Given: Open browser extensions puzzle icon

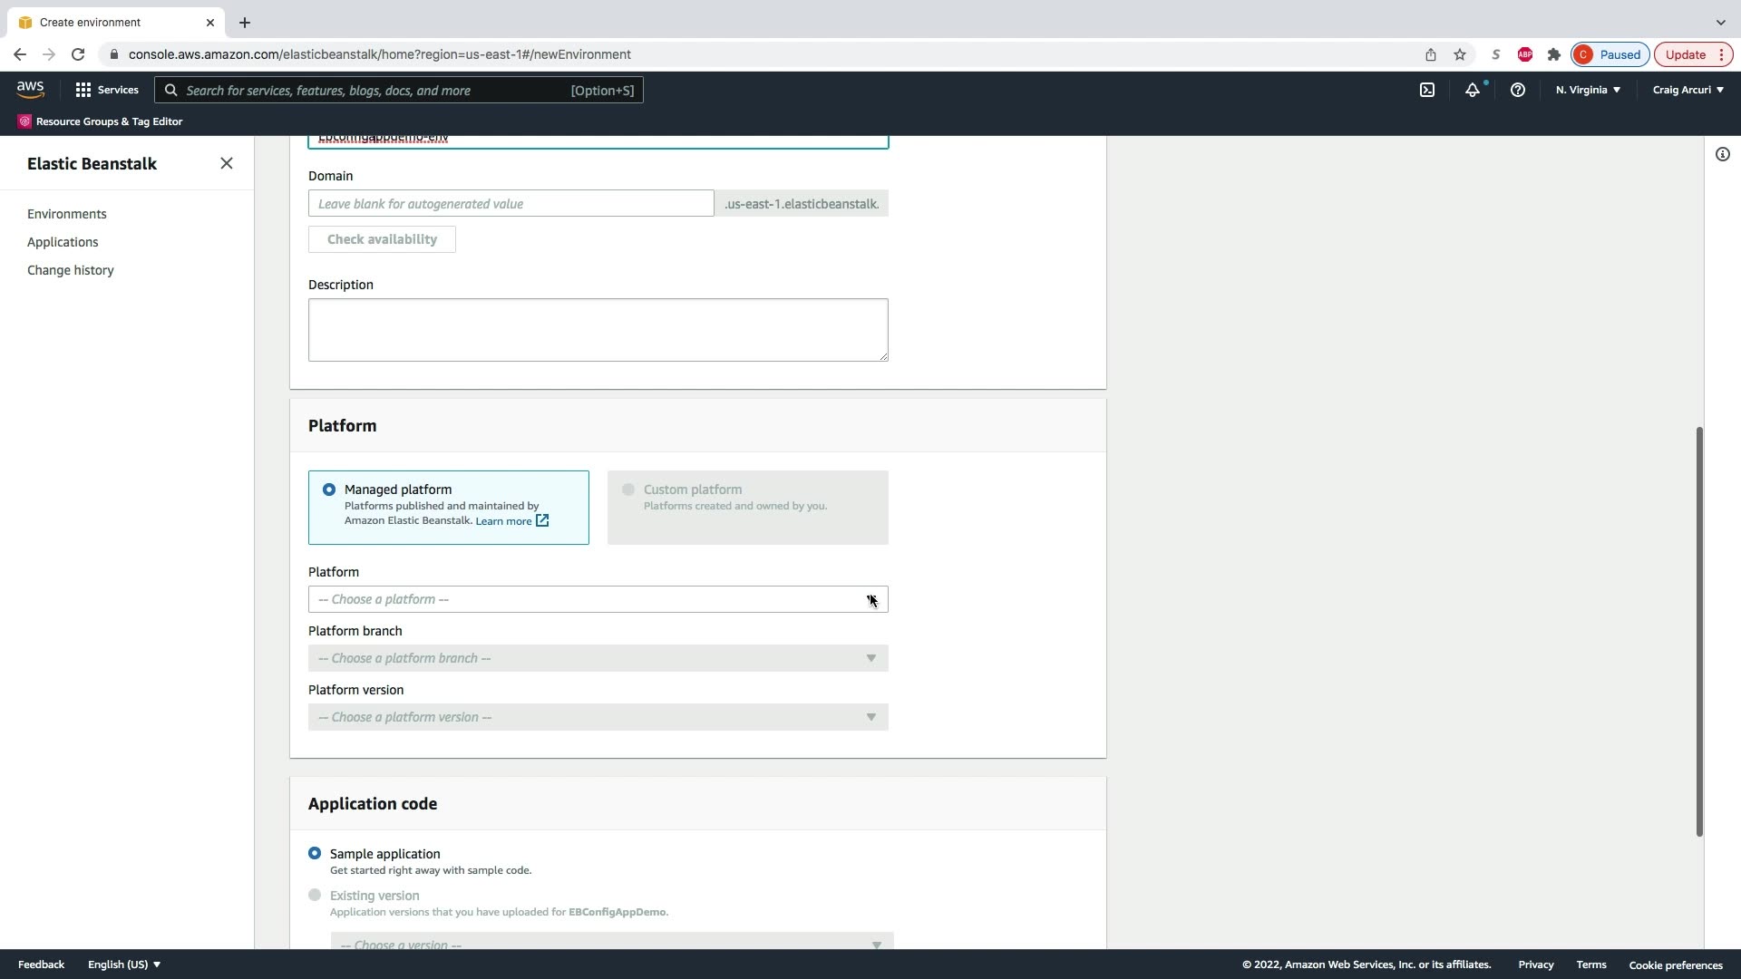Looking at the screenshot, I should (x=1554, y=54).
